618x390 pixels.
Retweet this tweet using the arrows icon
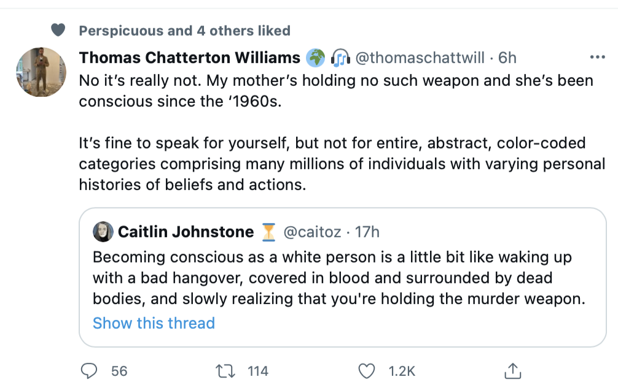(225, 371)
